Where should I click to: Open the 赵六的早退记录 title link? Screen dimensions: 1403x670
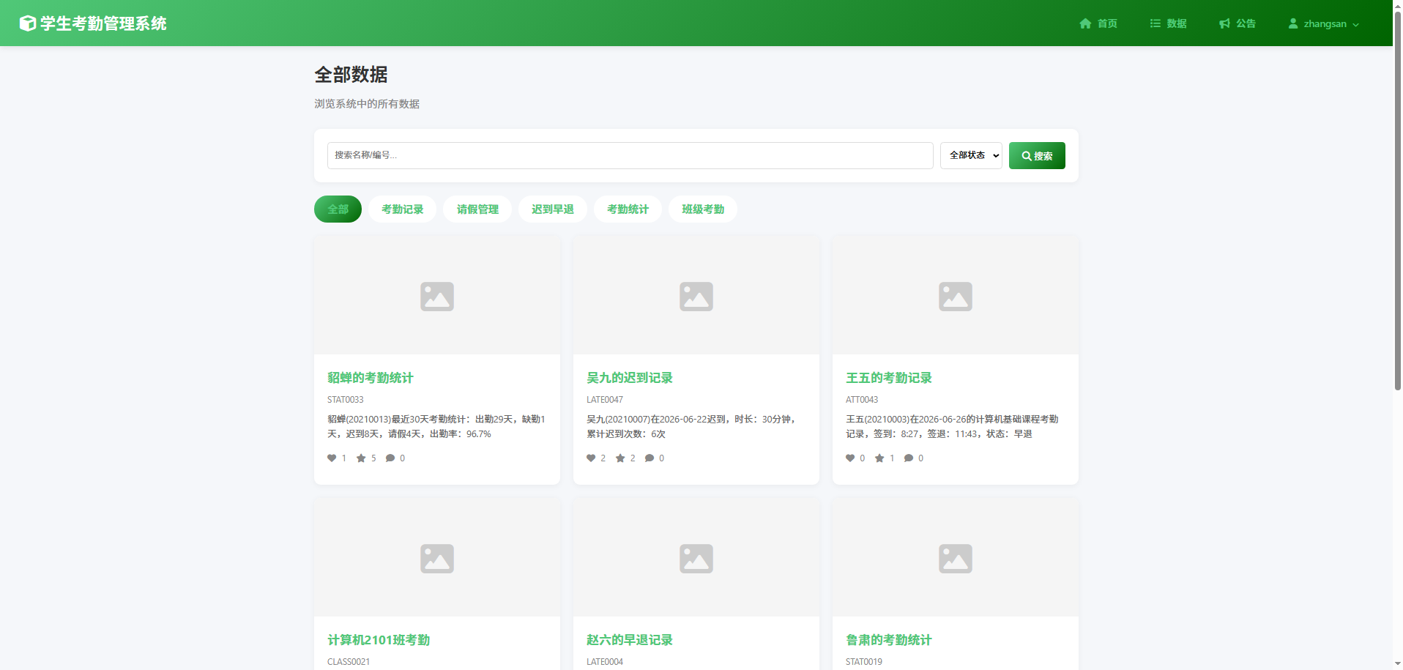(x=629, y=640)
